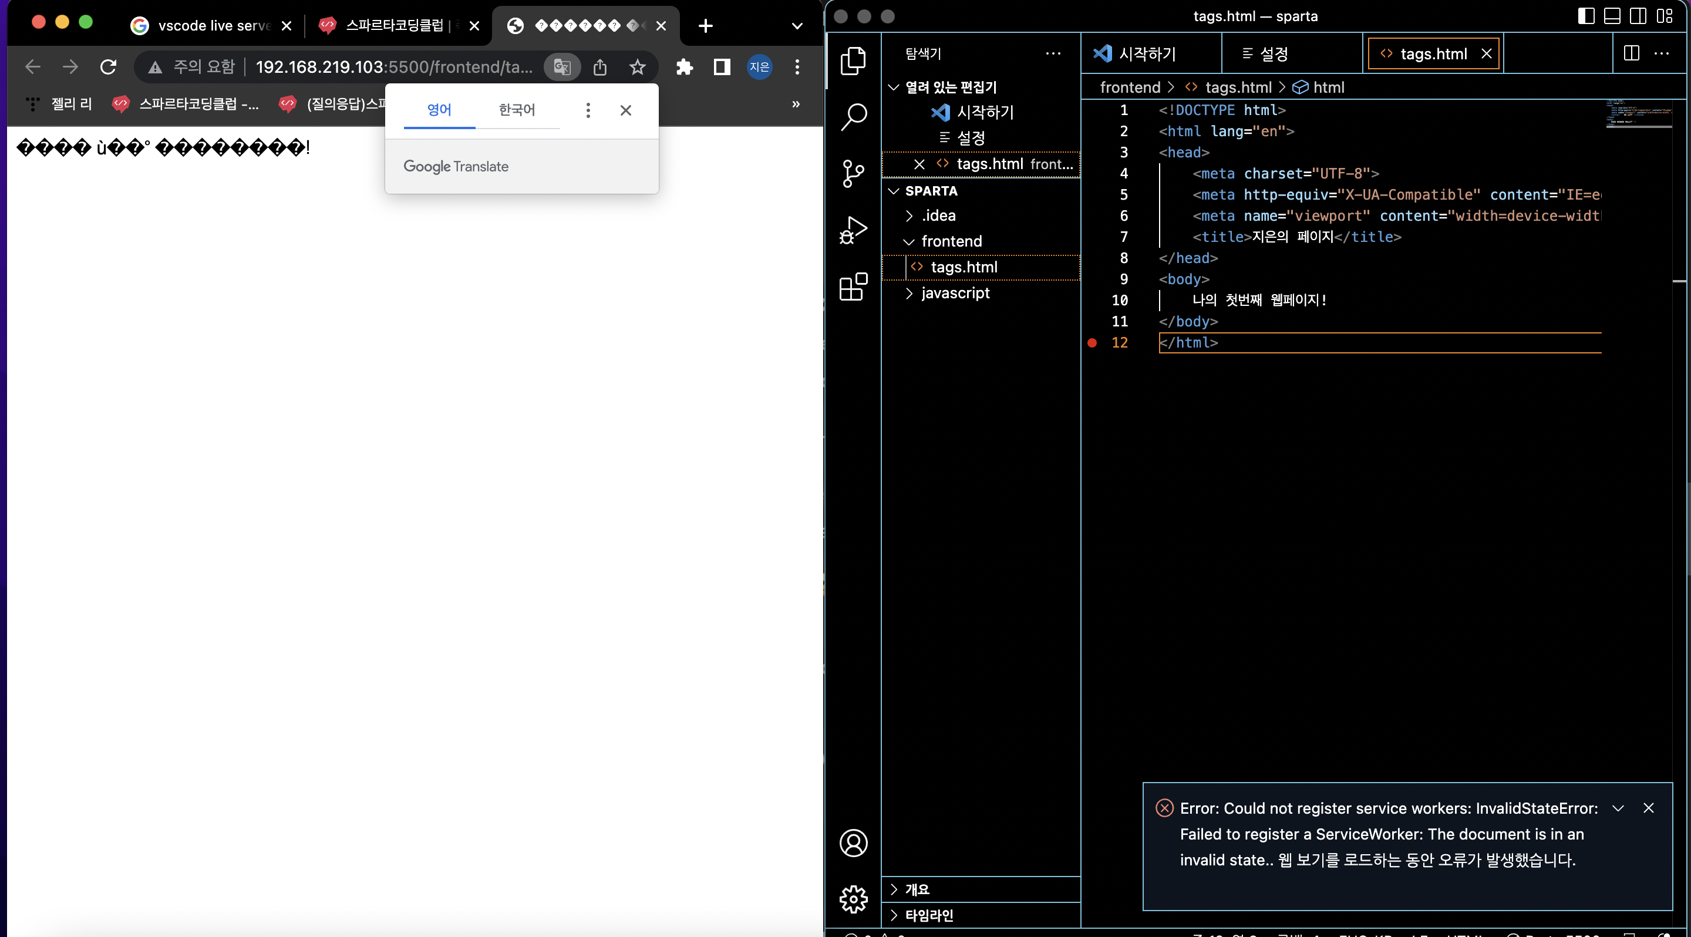Collapse SPARTA workspace folder section

981,191
